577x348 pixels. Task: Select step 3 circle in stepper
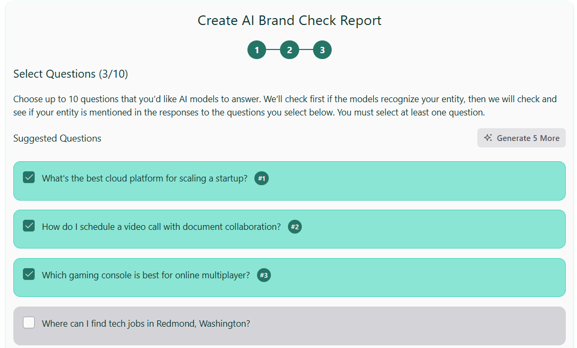coord(322,50)
